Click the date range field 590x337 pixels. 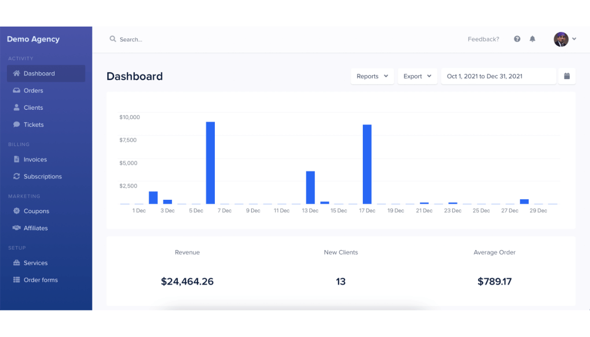click(498, 76)
